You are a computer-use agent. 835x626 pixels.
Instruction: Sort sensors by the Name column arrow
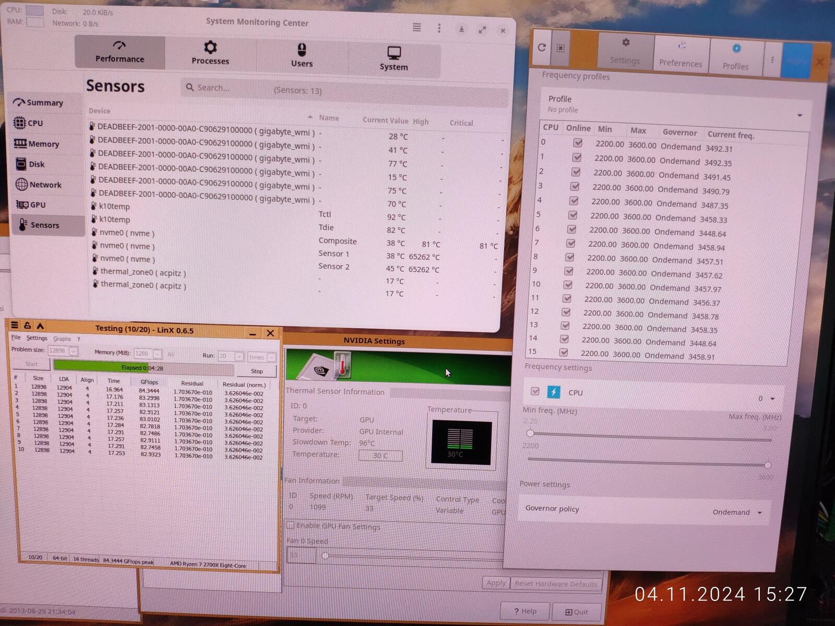point(310,117)
